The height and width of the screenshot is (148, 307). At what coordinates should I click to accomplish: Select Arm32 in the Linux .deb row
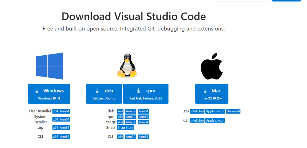(131, 111)
